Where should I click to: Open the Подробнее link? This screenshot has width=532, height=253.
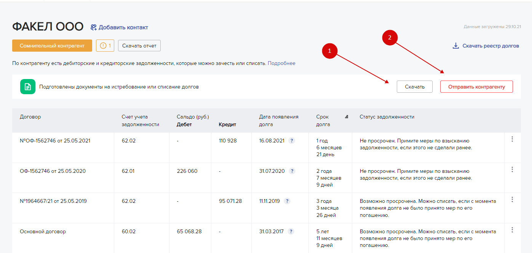(x=281, y=63)
